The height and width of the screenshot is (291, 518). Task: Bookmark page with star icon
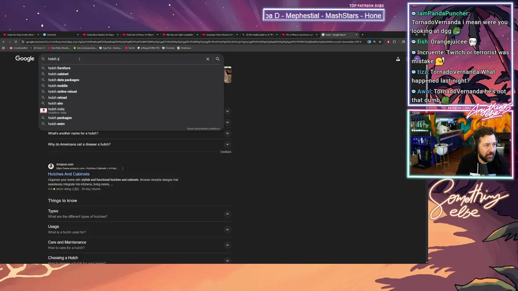380,42
